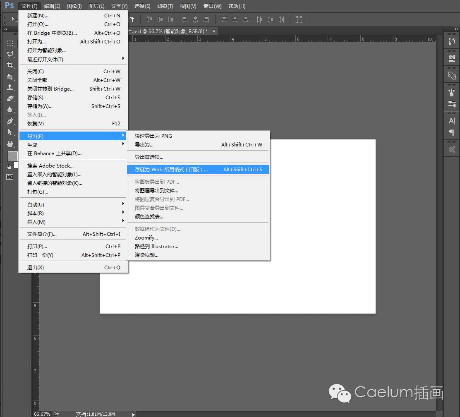
Task: Click the Zoomify… command
Action: coord(146,238)
